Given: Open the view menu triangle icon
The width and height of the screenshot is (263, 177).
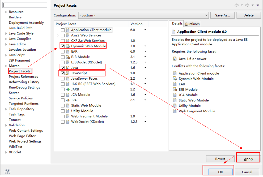Looking at the screenshot, I should tap(258, 5).
